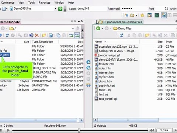The image size is (177, 133).
Task: Open the Favorites menu
Action: (45, 3)
